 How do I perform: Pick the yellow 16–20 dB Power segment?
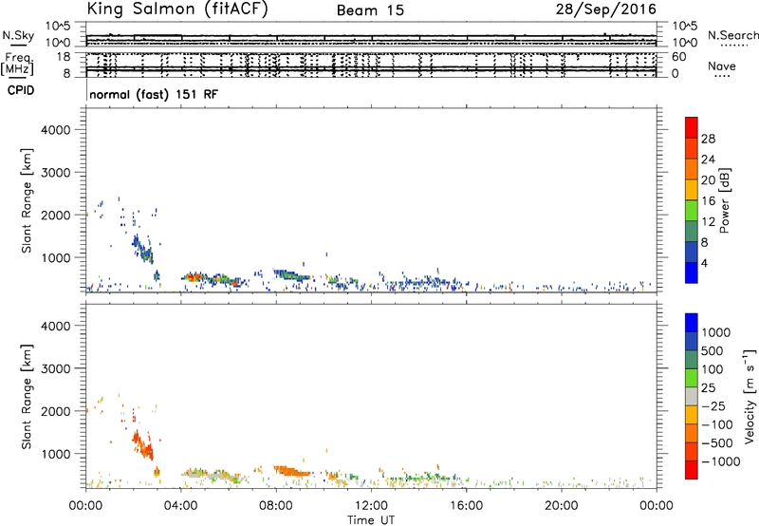692,190
